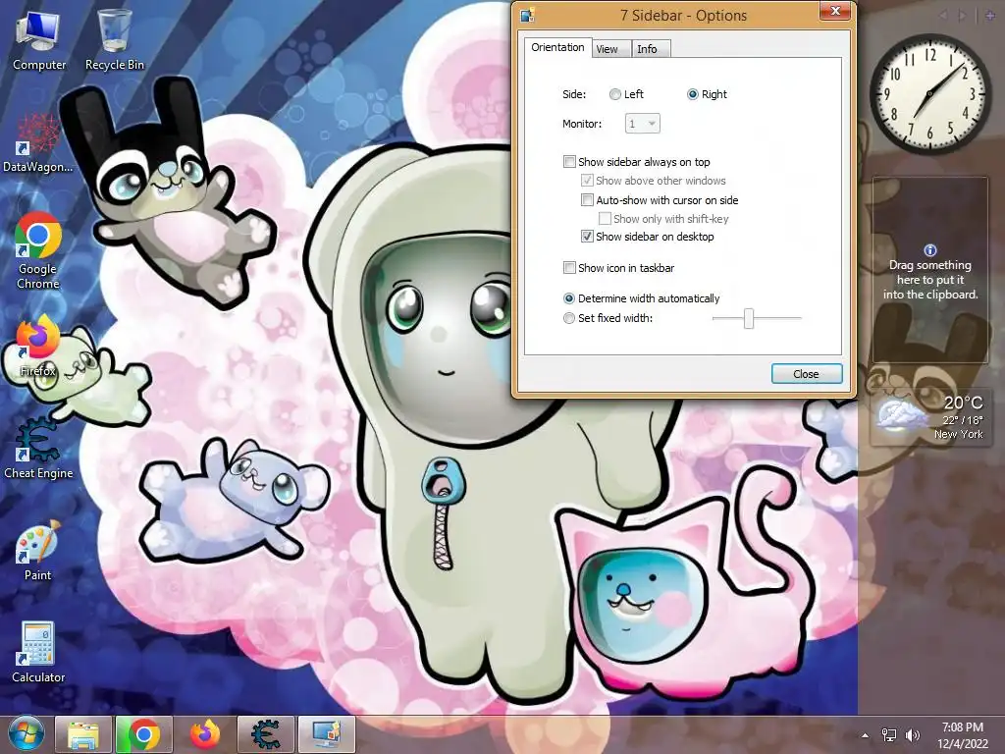Enable Auto-show with cursor on side
This screenshot has height=754, width=1005.
[x=587, y=199]
